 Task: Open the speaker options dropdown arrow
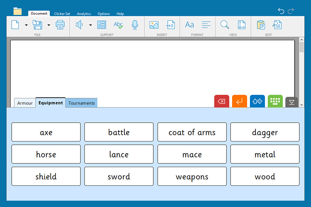point(90,25)
